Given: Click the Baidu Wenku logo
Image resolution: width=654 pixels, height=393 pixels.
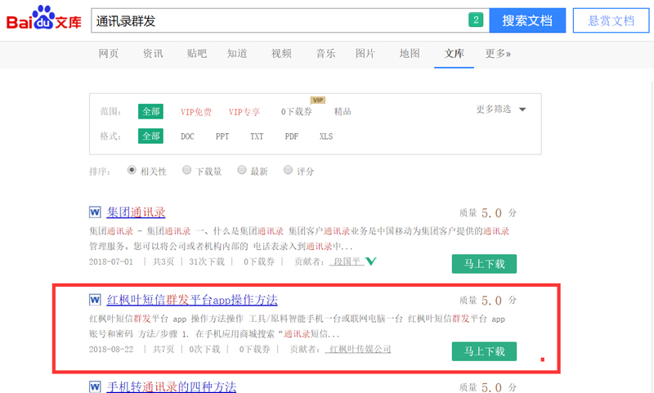Looking at the screenshot, I should click(x=43, y=20).
